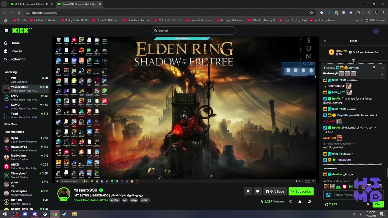Open recommended channel itscutiepiee

point(26,193)
